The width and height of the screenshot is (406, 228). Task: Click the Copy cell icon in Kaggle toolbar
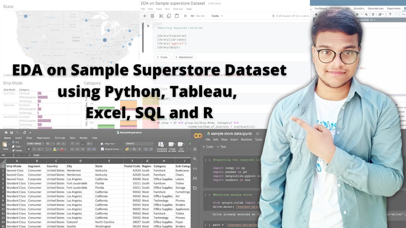(x=169, y=16)
